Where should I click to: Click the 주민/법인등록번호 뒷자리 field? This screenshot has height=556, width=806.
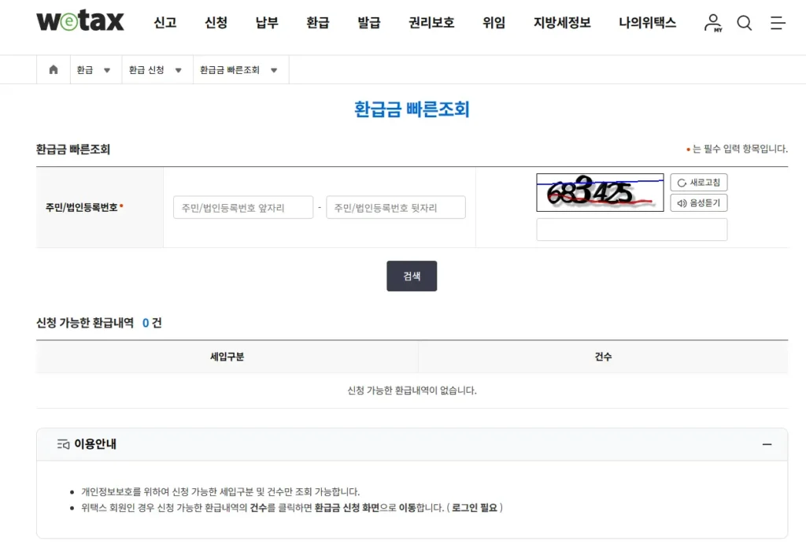396,207
